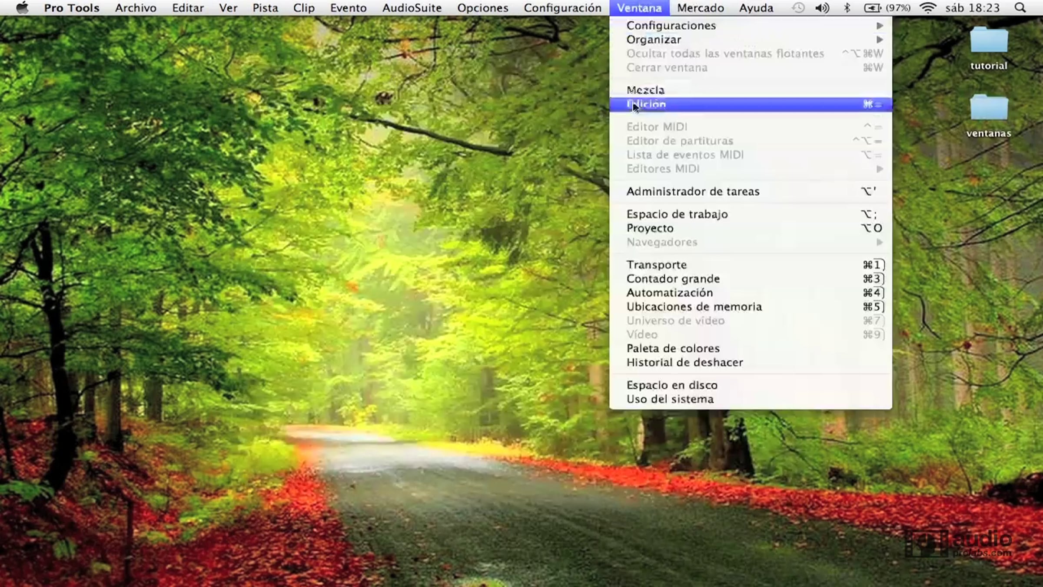1043x587 pixels.
Task: Click the date and time clock
Action: pyautogui.click(x=972, y=8)
